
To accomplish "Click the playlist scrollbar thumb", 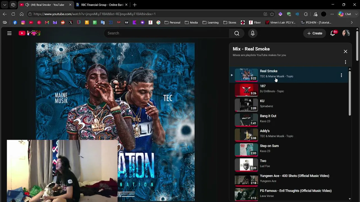I will click(350, 93).
